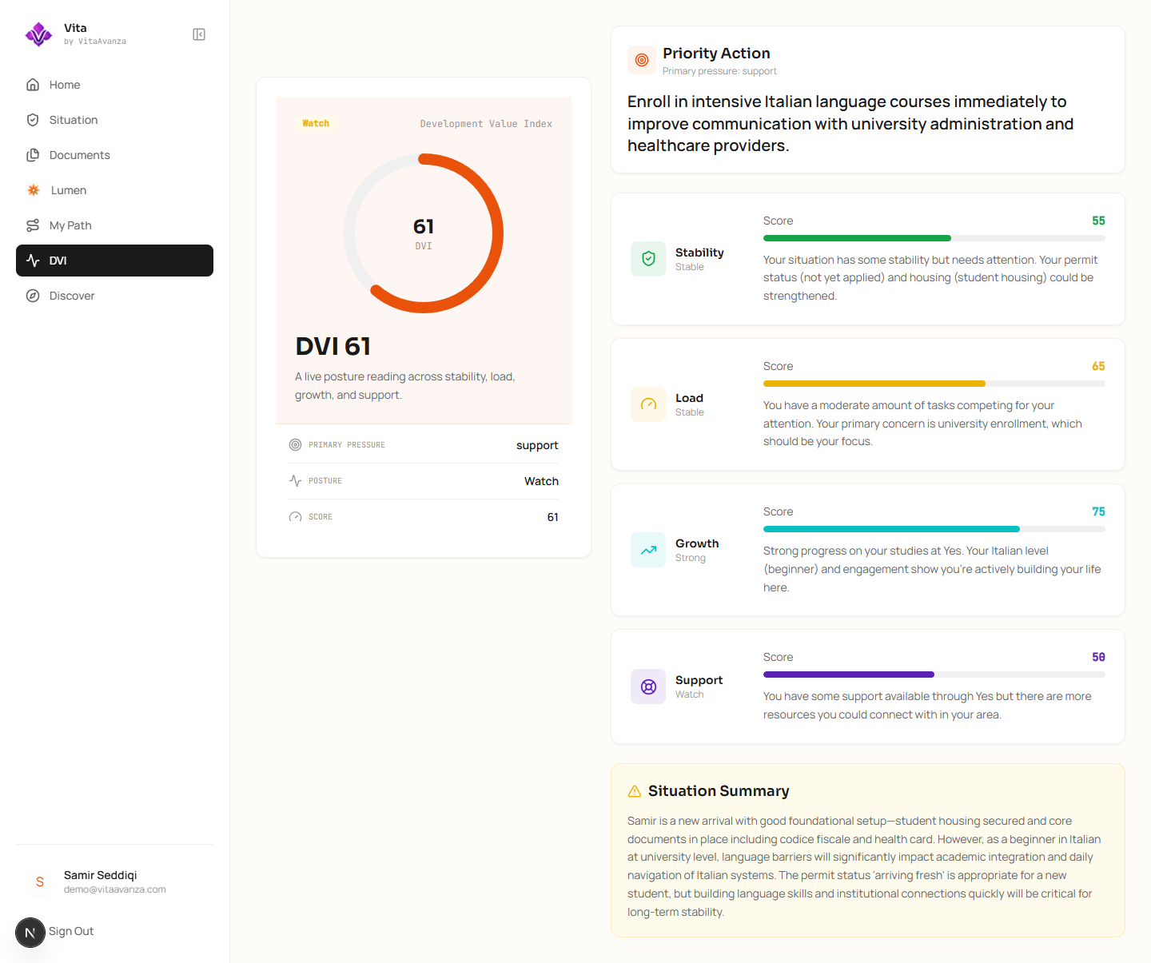Click the Development Value Index label
1151x963 pixels.
pos(486,124)
